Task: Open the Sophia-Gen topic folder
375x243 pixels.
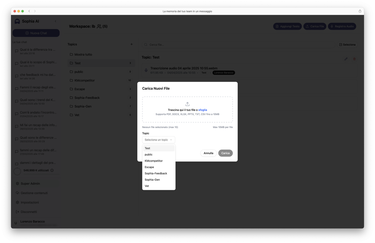Action: pos(101,106)
